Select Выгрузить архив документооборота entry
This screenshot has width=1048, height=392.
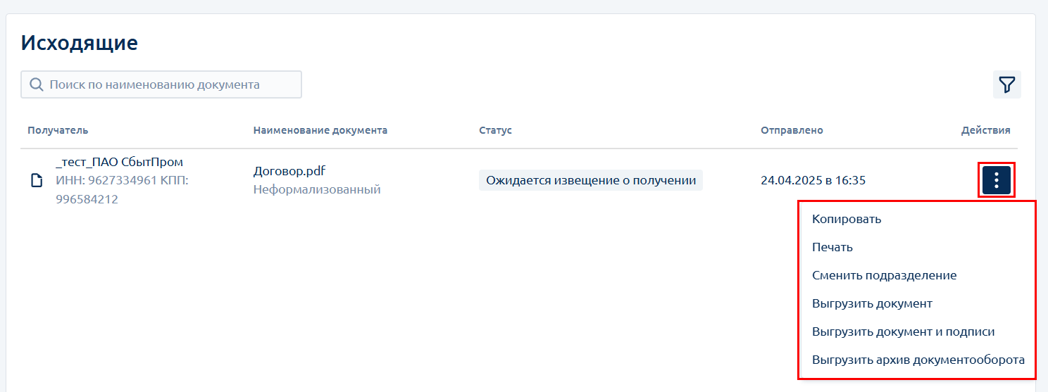[x=918, y=360]
